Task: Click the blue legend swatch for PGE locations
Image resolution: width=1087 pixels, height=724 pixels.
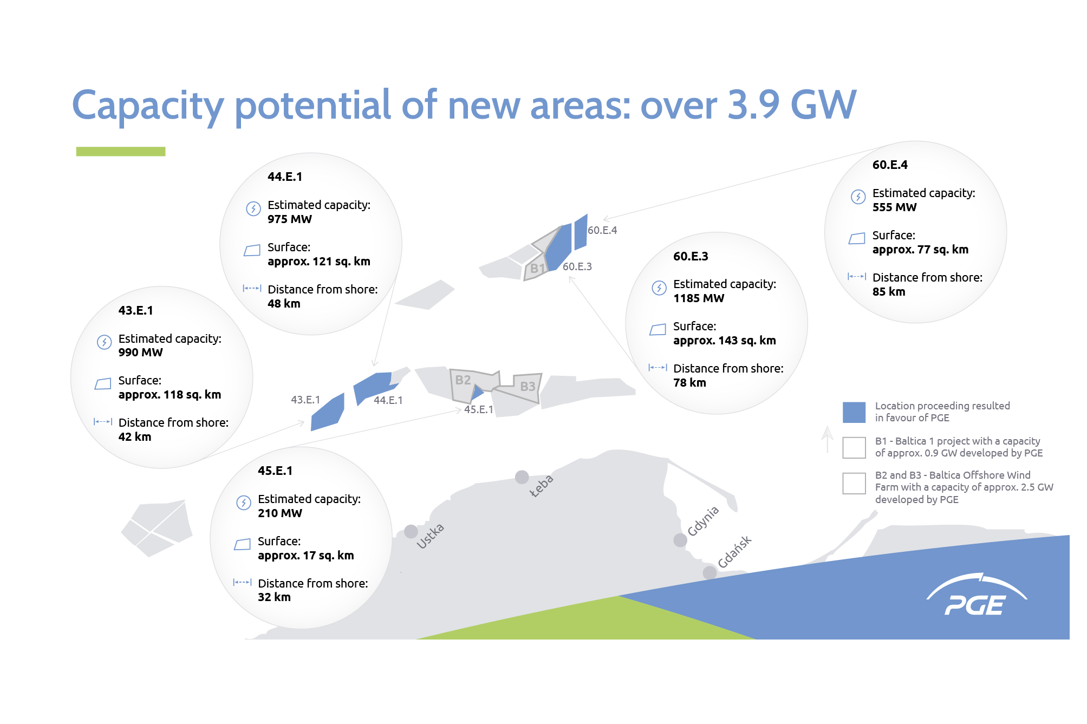Action: click(854, 412)
